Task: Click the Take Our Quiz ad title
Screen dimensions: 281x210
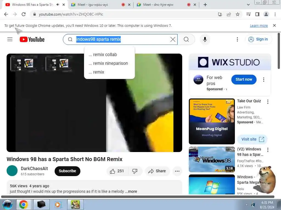Action: (249, 101)
